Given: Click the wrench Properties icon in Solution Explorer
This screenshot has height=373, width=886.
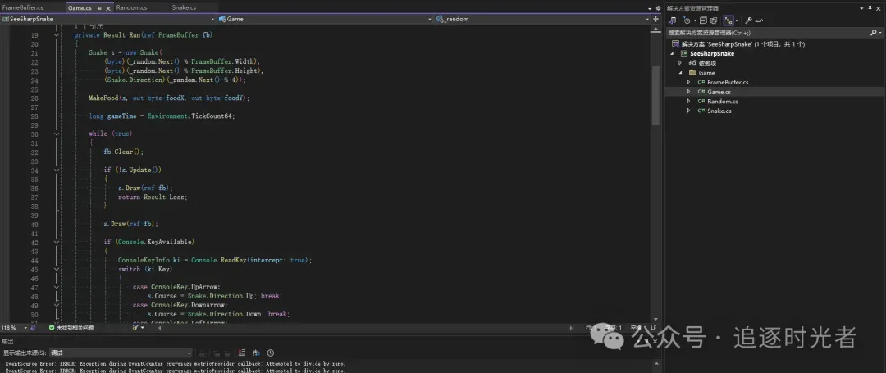Looking at the screenshot, I should point(748,20).
